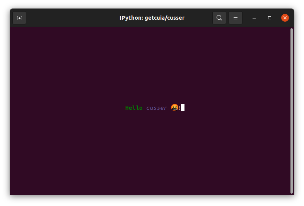Image resolution: width=304 pixels, height=206 pixels.
Task: Minimize the terminal window
Action: coord(254,18)
